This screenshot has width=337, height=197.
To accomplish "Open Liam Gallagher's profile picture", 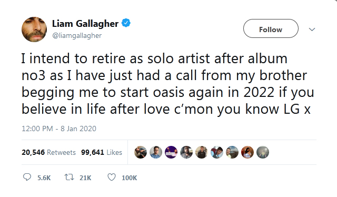I will click(x=34, y=29).
